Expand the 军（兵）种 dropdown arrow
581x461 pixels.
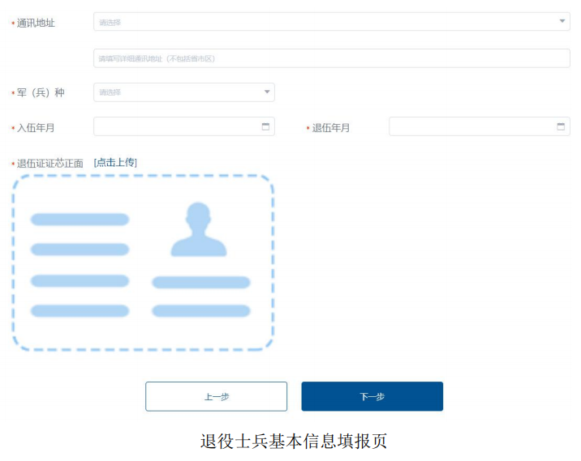click(x=267, y=92)
